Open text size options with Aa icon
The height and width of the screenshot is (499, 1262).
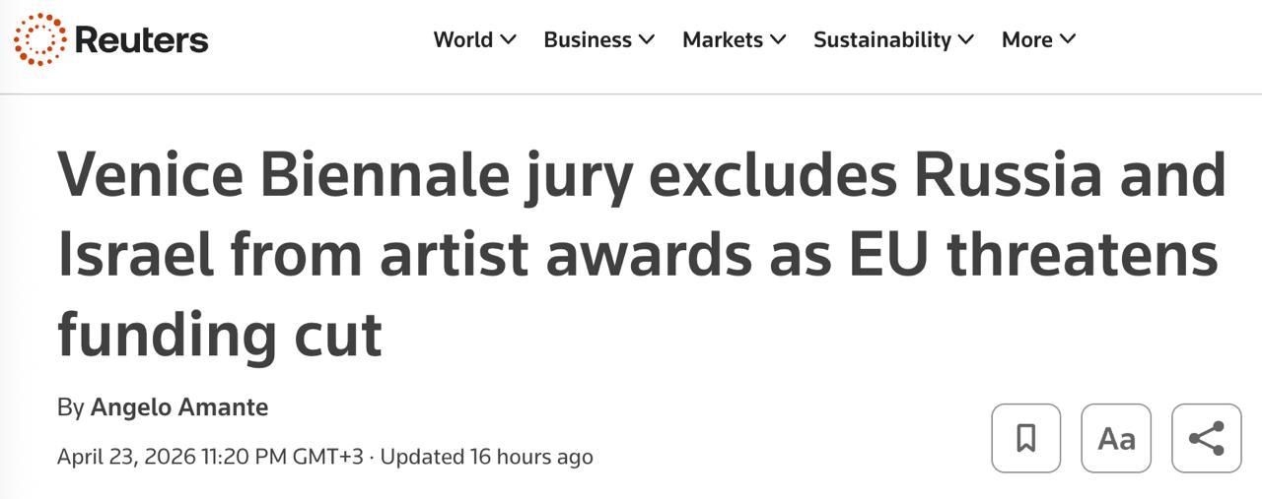1116,438
